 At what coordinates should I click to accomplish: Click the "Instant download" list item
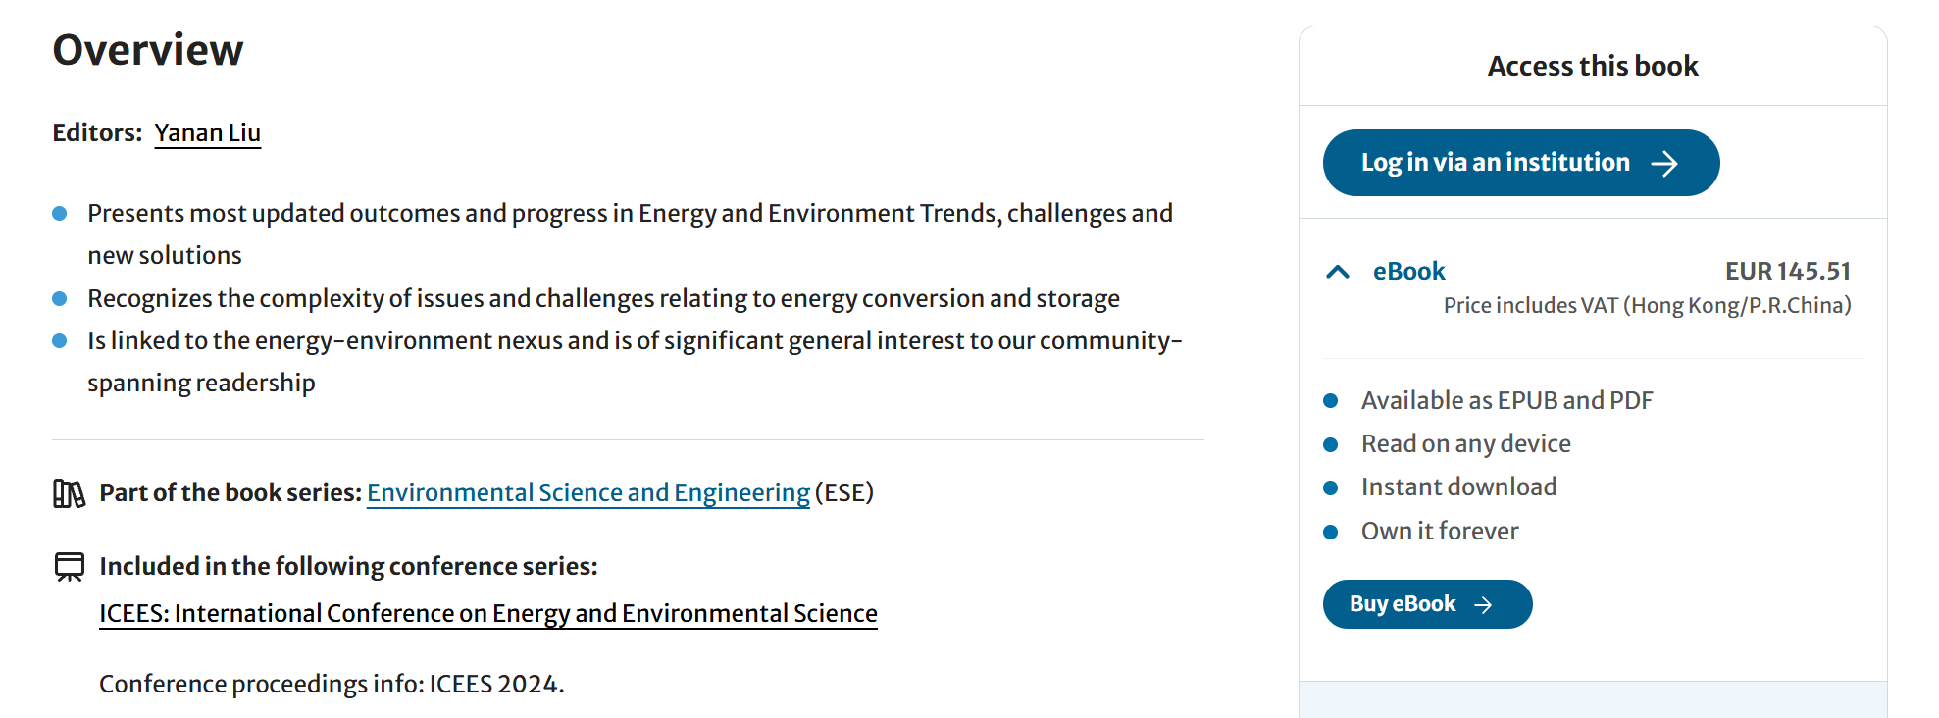pos(1458,487)
